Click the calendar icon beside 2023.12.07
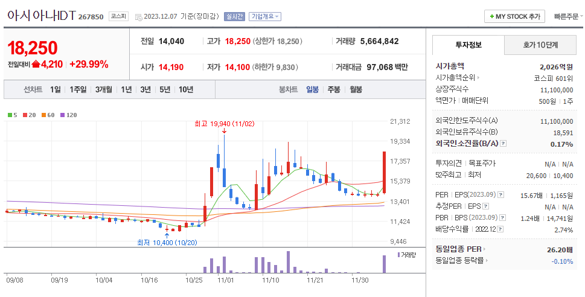Screen dimensions: 585x297 pos(138,17)
